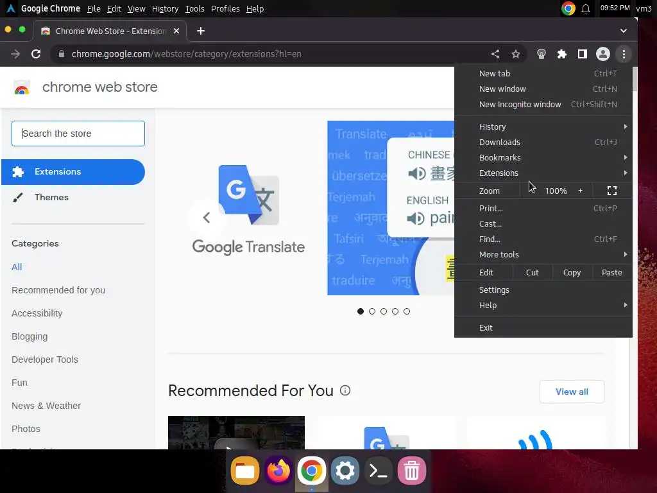Select Cast... menu entry
657x493 pixels.
pyautogui.click(x=543, y=224)
